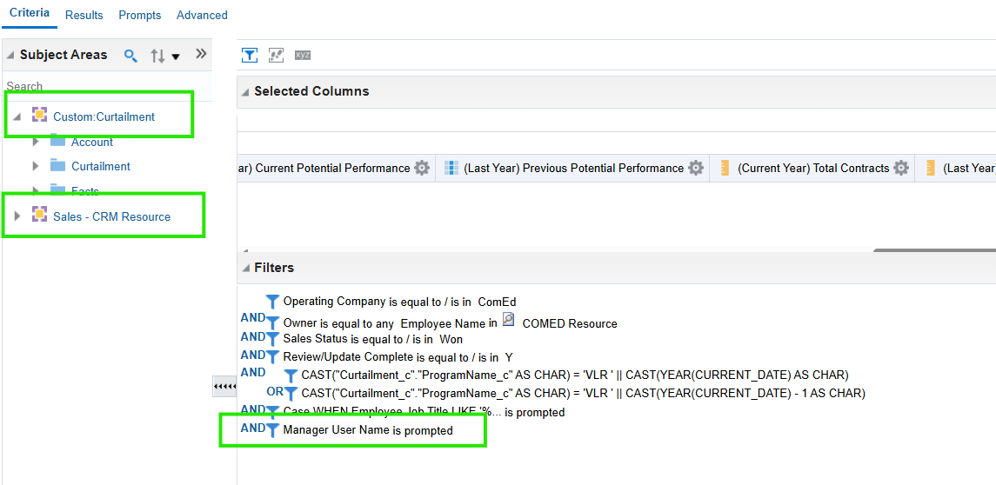Select the Sales - CRM Resource icon
This screenshot has height=485, width=996.
[39, 215]
